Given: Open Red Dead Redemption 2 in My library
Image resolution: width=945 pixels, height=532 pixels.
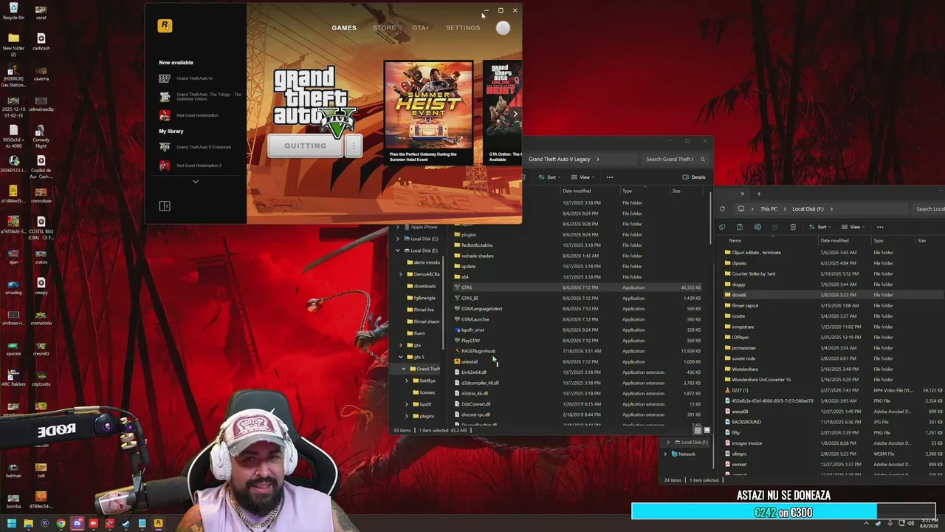Looking at the screenshot, I should [190, 166].
